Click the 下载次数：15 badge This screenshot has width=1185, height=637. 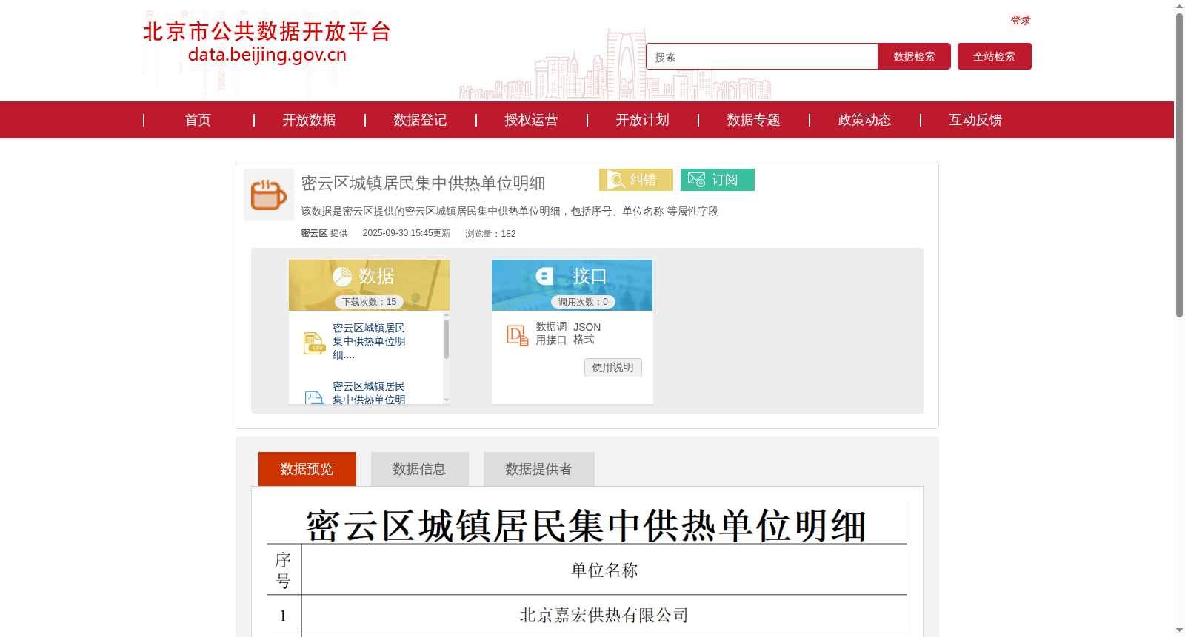(369, 302)
